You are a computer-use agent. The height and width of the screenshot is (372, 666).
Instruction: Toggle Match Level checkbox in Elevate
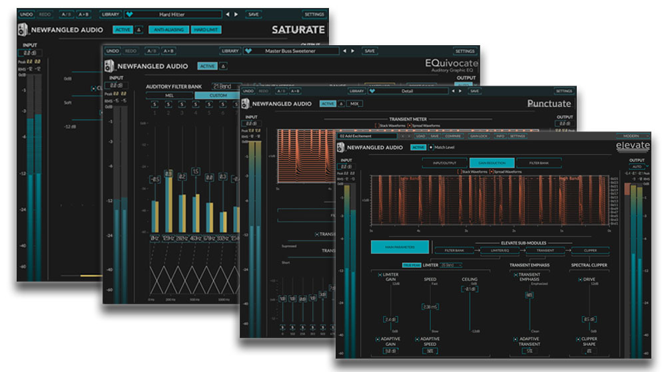[431, 147]
